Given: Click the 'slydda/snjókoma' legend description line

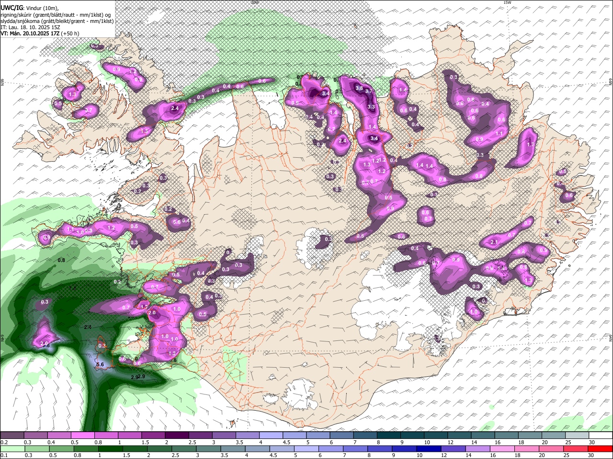Looking at the screenshot, I should point(57,21).
